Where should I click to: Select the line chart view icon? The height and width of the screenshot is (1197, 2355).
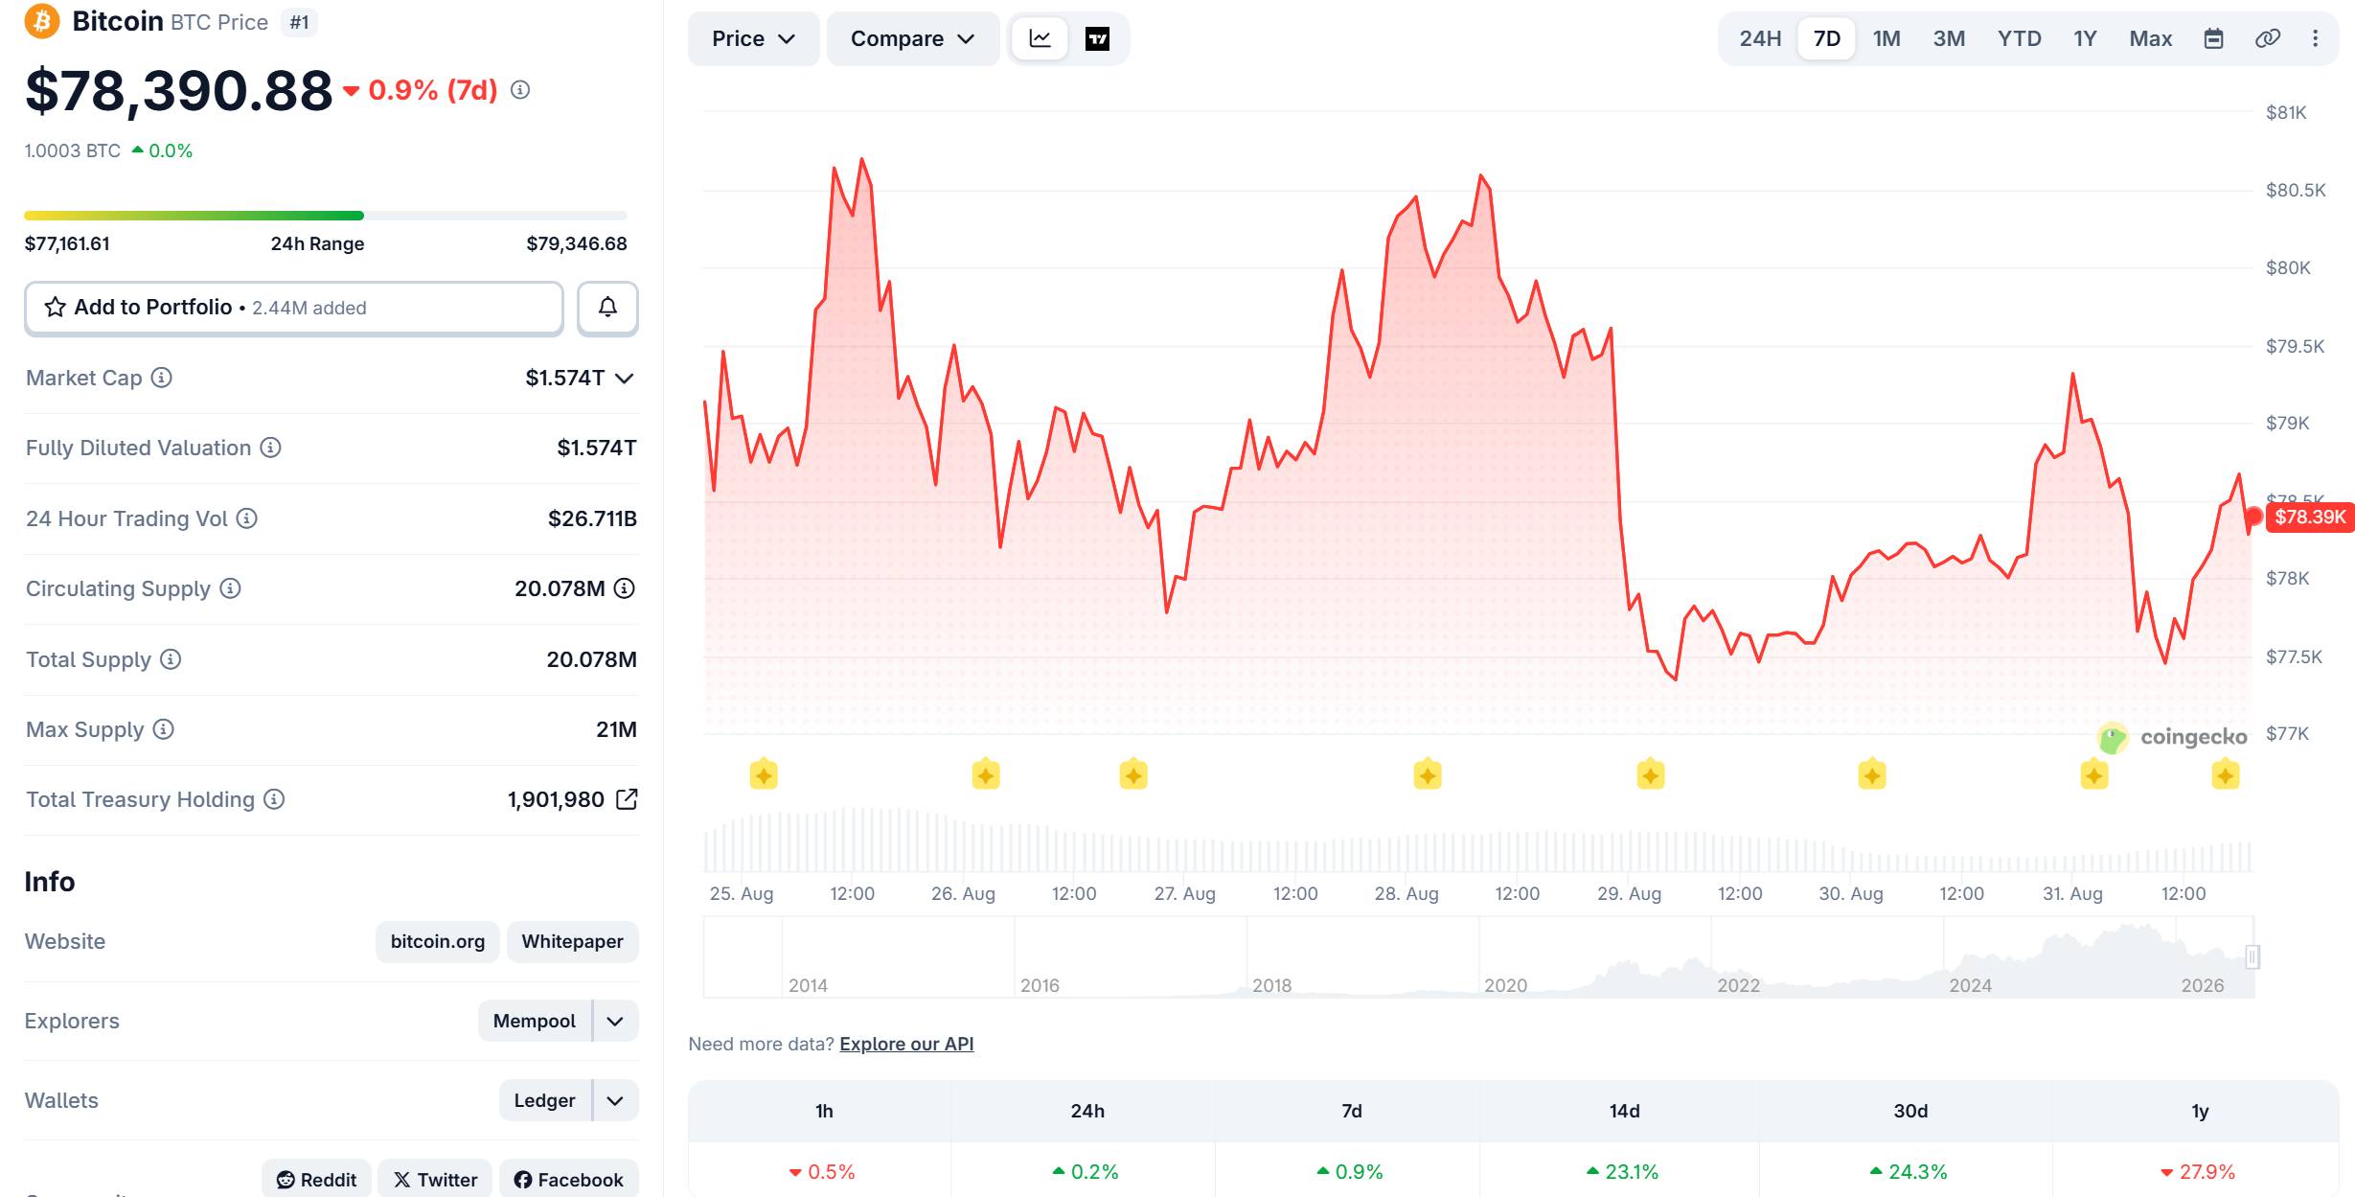tap(1040, 38)
